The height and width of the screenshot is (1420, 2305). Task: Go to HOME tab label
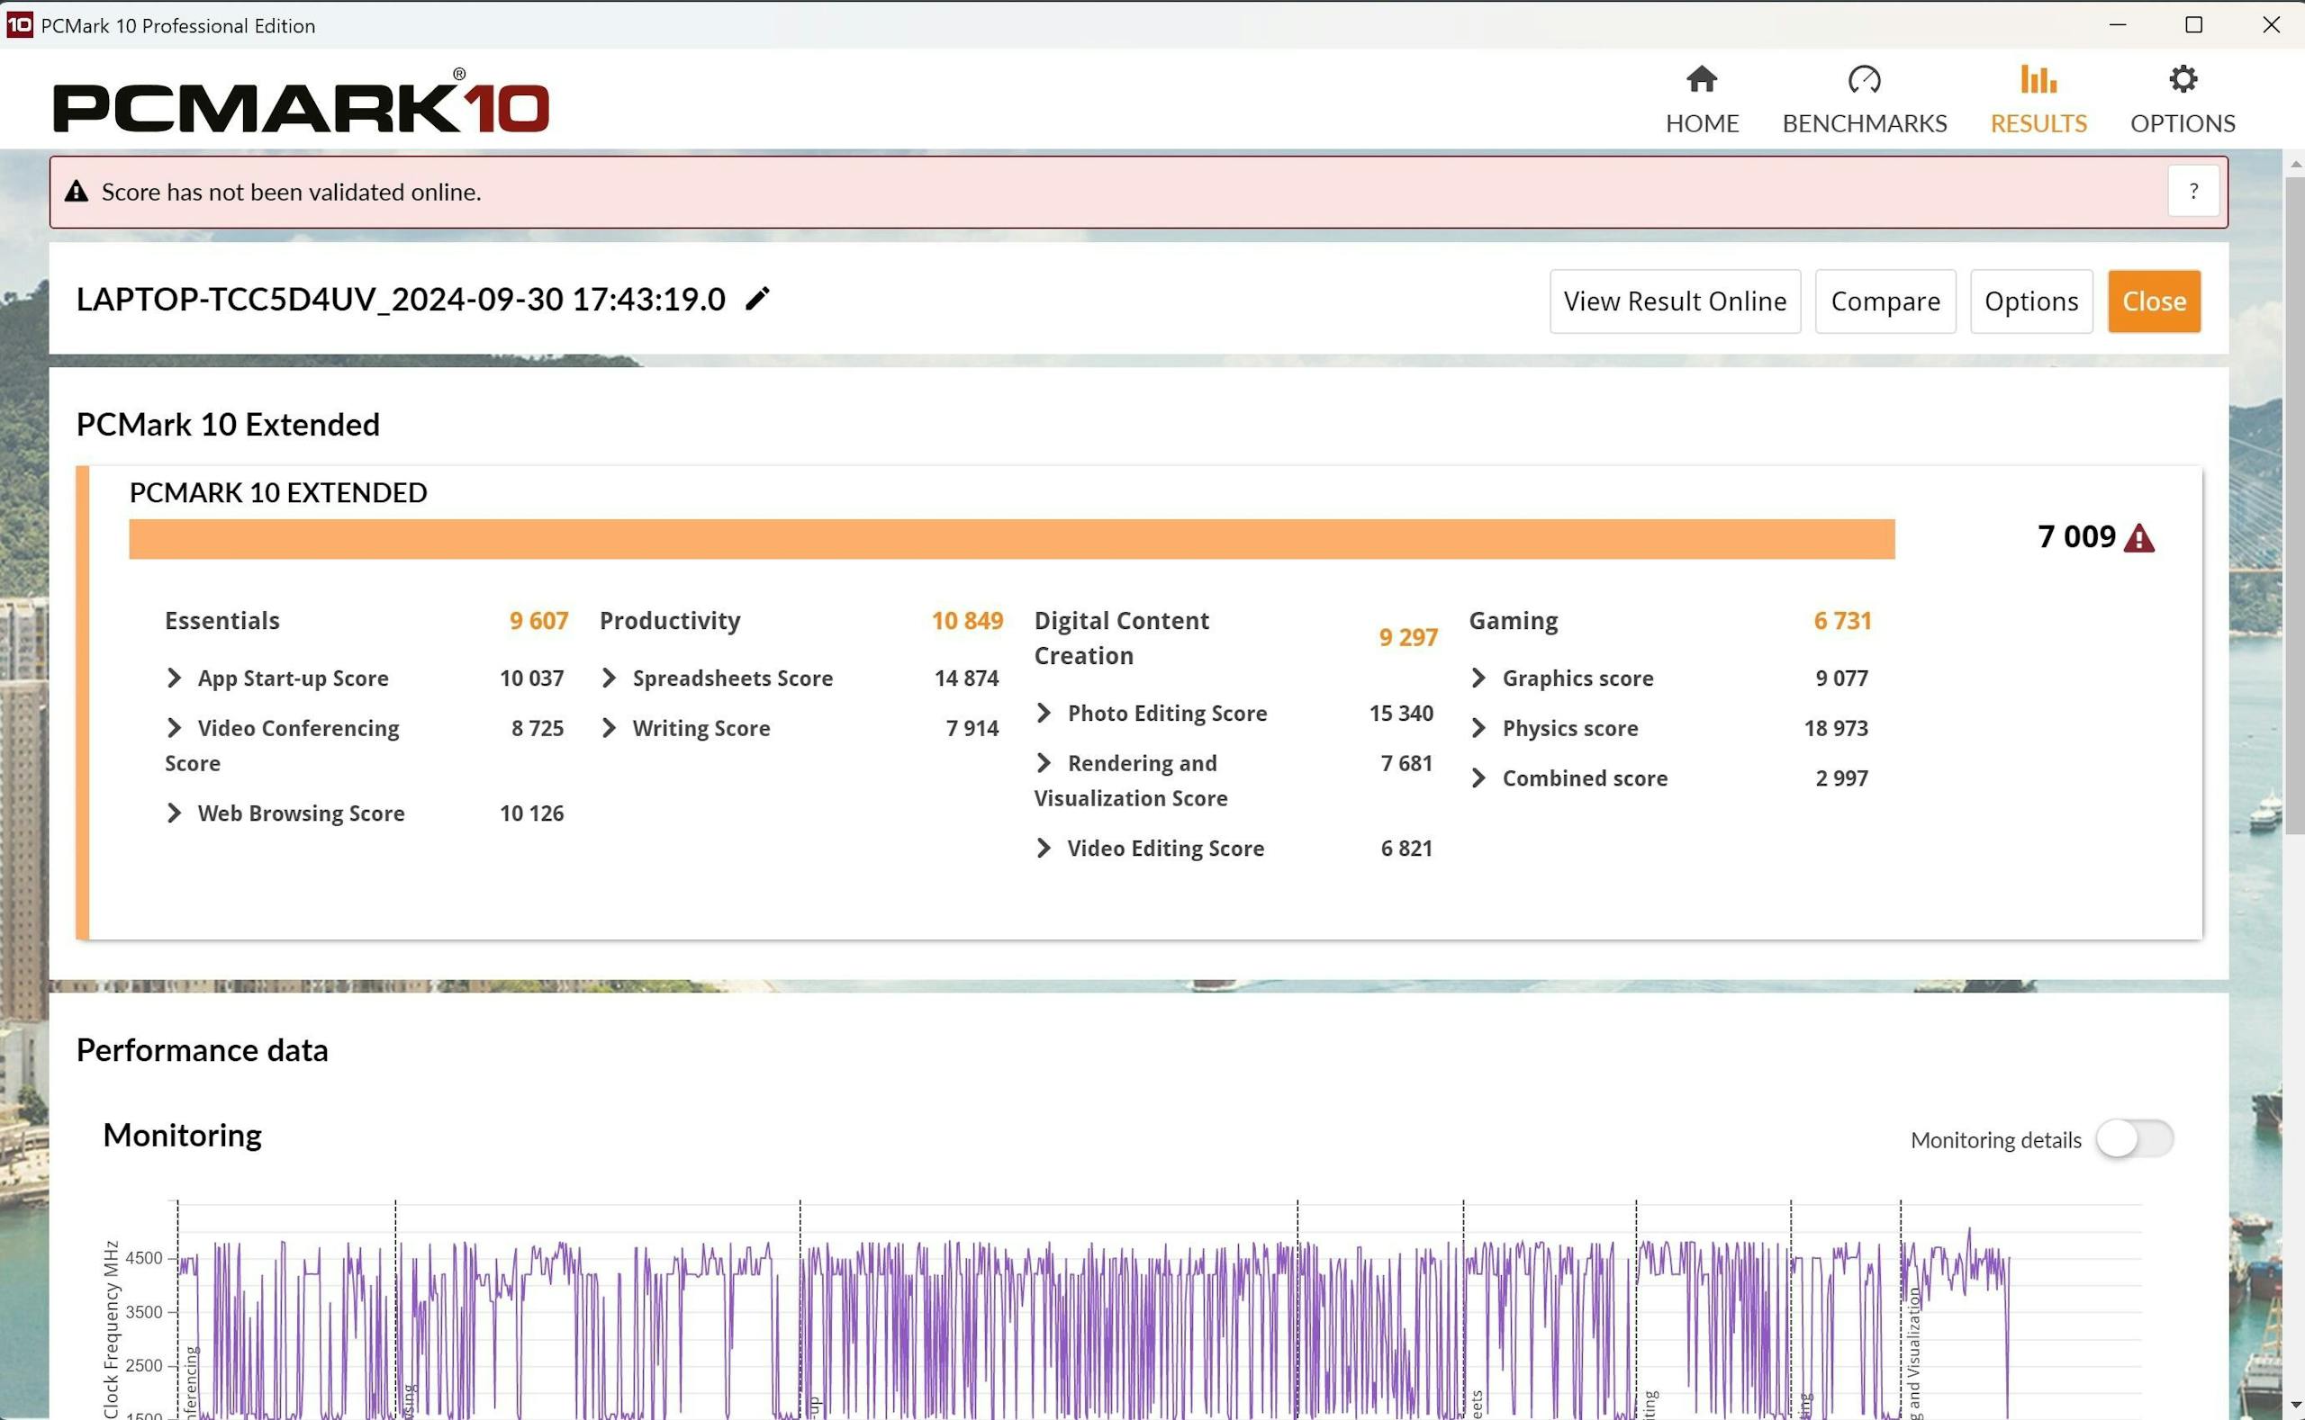(x=1702, y=123)
